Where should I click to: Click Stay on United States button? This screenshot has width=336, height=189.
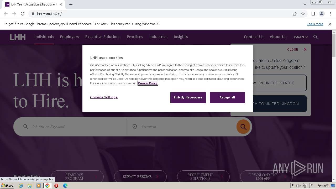(x=280, y=83)
